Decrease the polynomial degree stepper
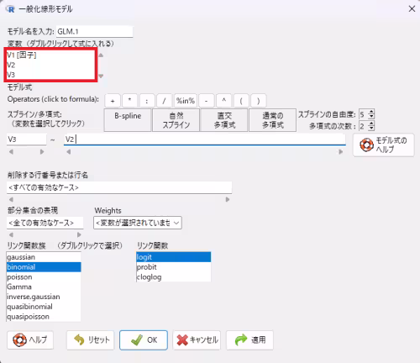This screenshot has height=363, width=420. click(x=371, y=129)
